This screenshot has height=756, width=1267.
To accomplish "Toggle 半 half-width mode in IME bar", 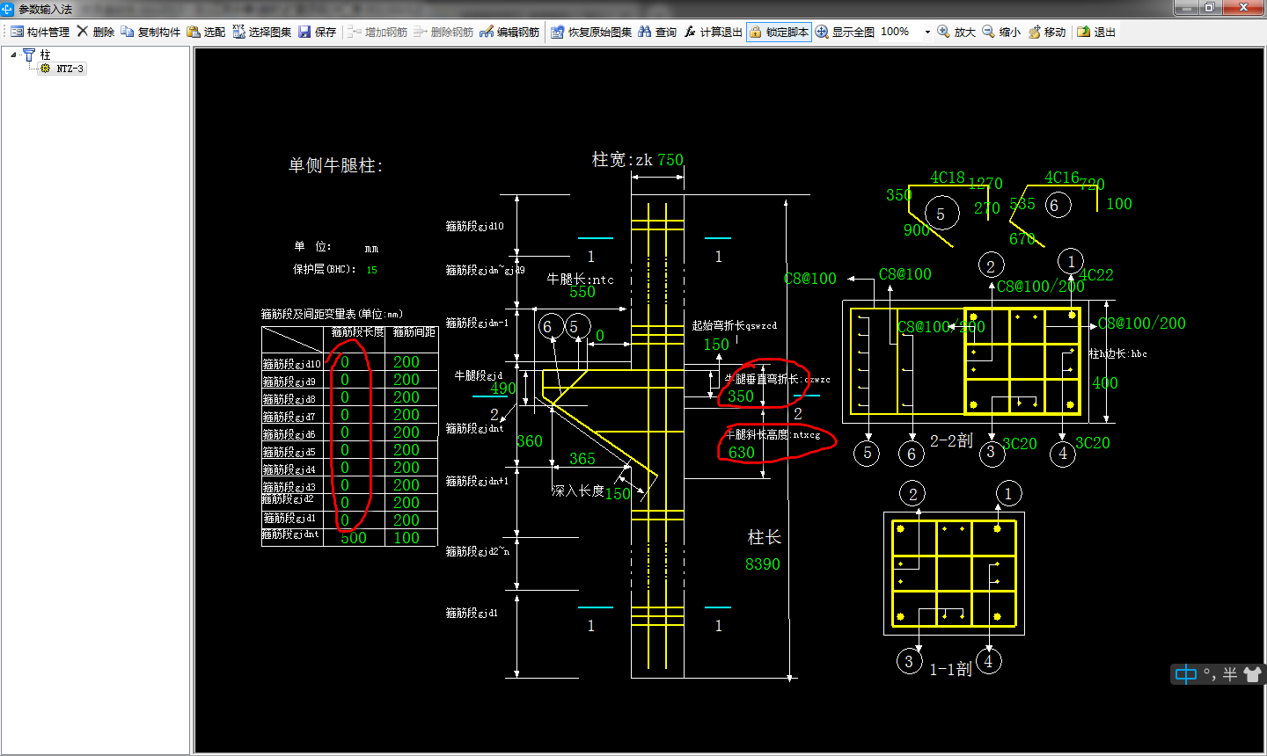I will (1230, 674).
